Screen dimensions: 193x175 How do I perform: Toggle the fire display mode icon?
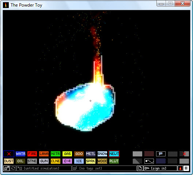[180, 168]
